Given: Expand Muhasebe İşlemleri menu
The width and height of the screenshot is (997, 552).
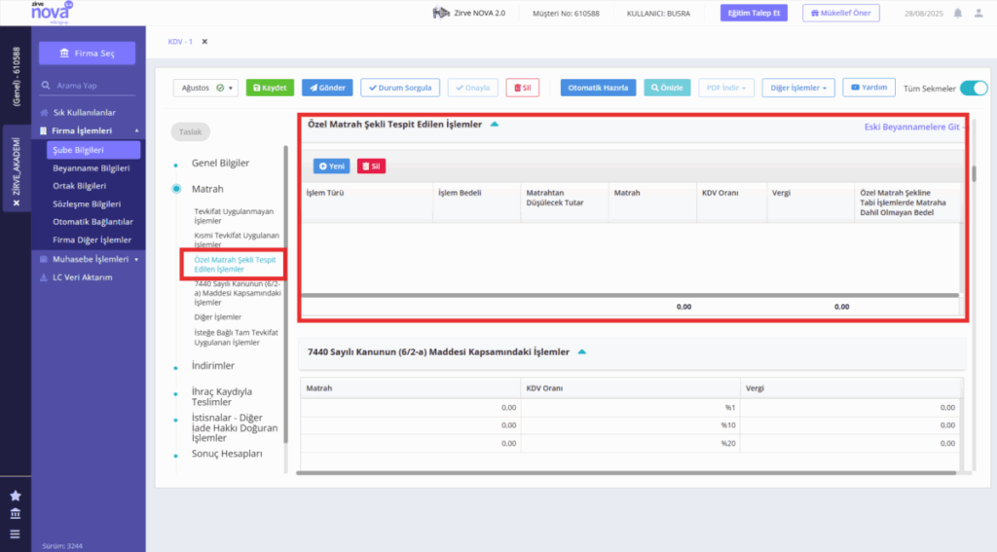Looking at the screenshot, I should coord(89,259).
